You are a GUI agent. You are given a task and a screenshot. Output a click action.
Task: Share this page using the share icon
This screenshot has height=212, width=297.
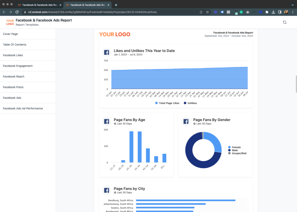point(201,12)
